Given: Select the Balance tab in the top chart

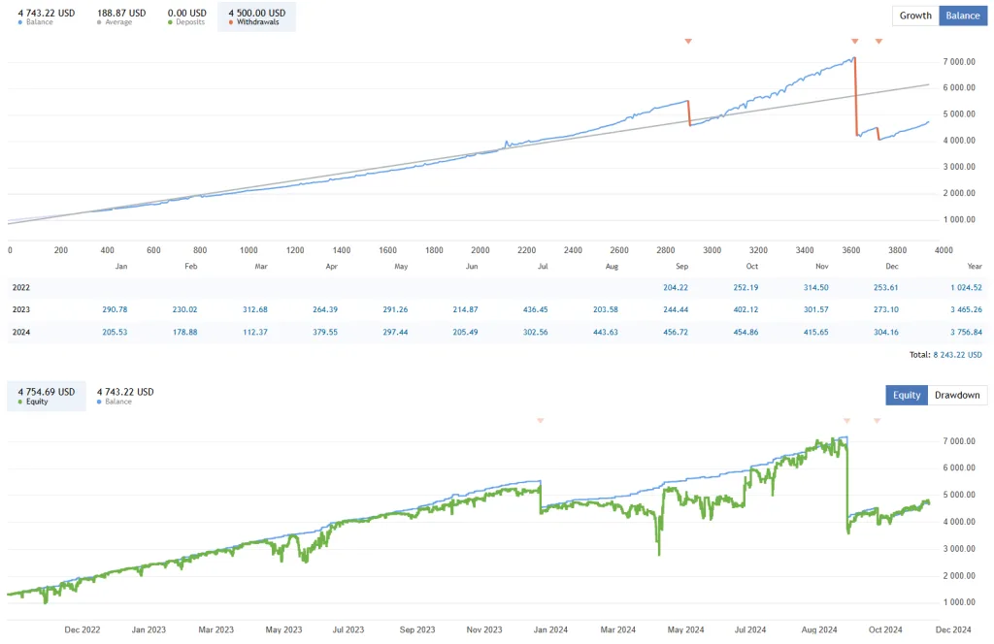Looking at the screenshot, I should (x=962, y=16).
